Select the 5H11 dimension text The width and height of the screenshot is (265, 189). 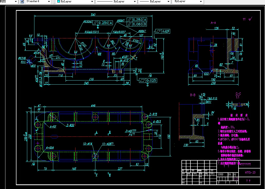pyautogui.click(x=208, y=102)
